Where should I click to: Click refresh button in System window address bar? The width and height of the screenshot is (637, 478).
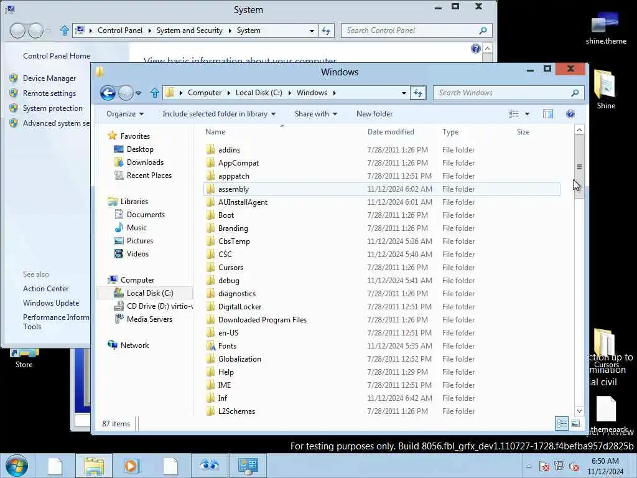[x=326, y=30]
